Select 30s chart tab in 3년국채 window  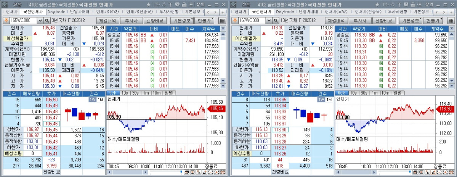click(135, 93)
